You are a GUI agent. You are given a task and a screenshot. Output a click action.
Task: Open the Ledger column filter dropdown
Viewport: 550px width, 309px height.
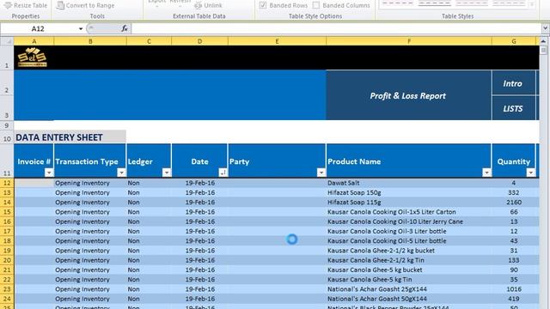(x=167, y=173)
